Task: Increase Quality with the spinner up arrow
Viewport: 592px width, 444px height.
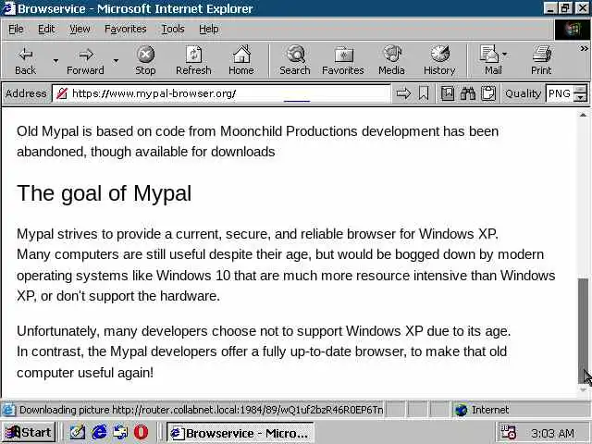Action: click(x=581, y=90)
